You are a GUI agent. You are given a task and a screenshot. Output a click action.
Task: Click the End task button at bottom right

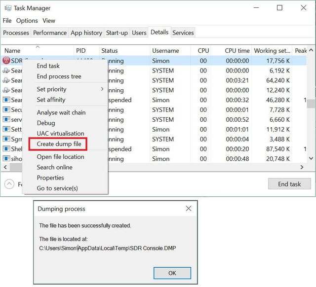click(x=289, y=184)
